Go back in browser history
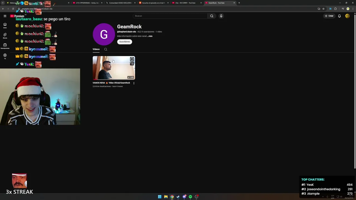The image size is (356, 200). tap(3, 9)
